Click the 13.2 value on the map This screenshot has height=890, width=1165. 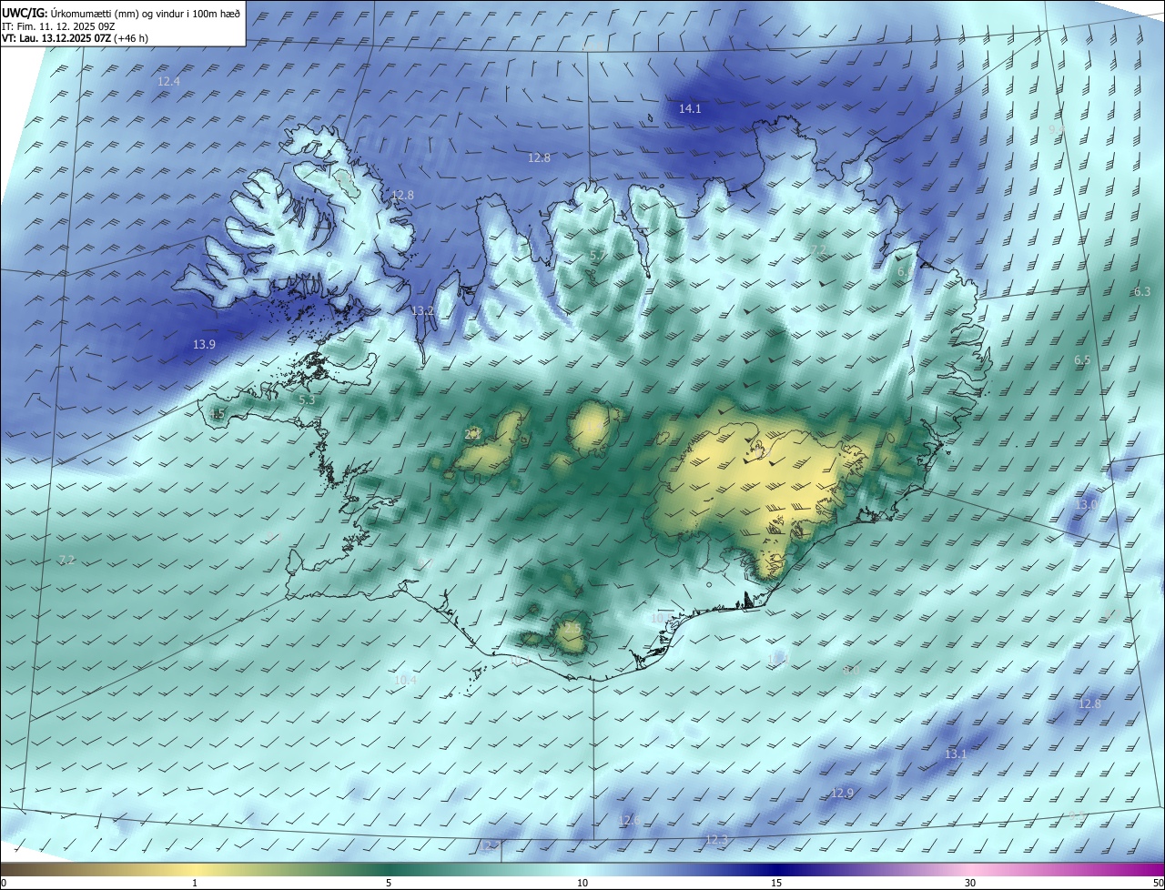click(x=422, y=311)
